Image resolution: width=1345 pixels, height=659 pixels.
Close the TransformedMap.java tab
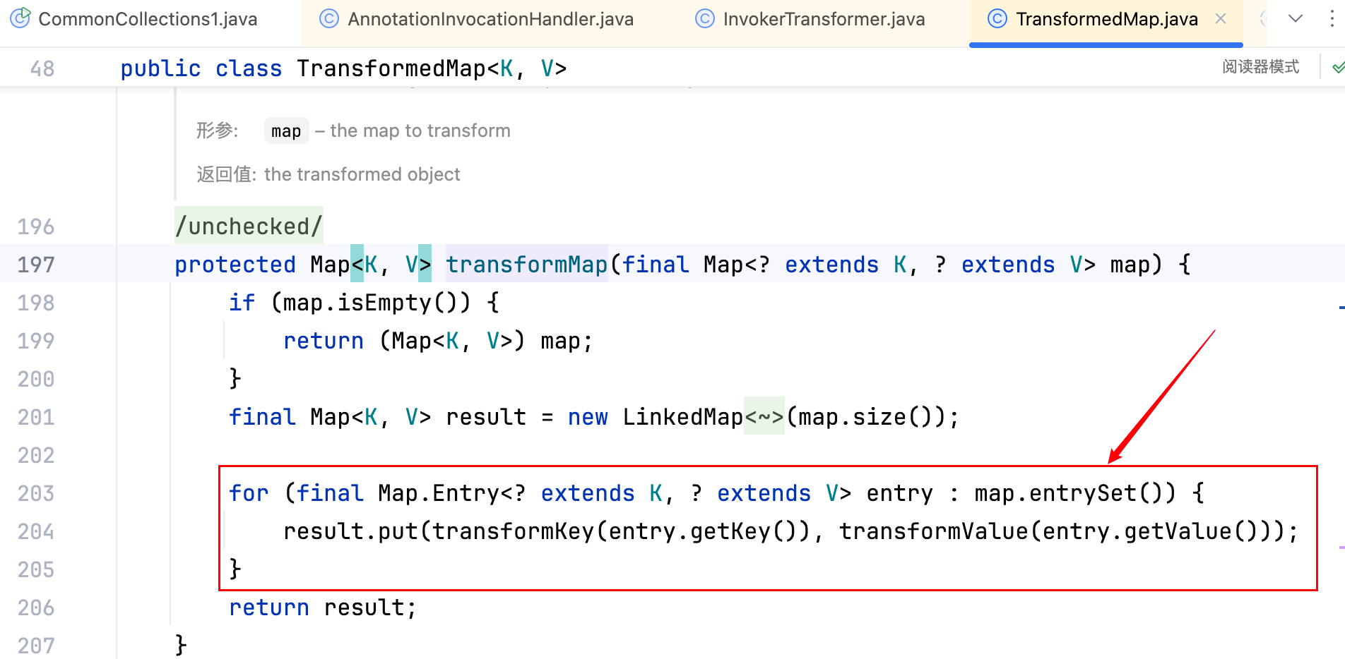click(x=1221, y=19)
